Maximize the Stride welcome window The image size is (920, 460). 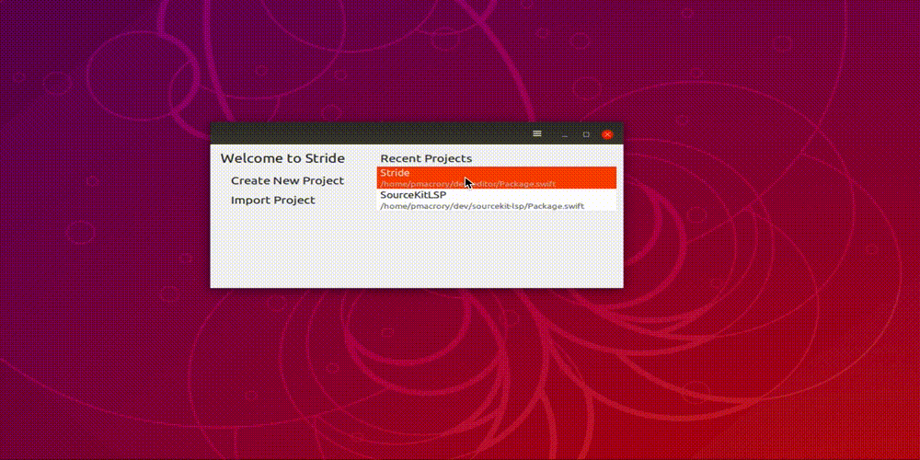(585, 134)
